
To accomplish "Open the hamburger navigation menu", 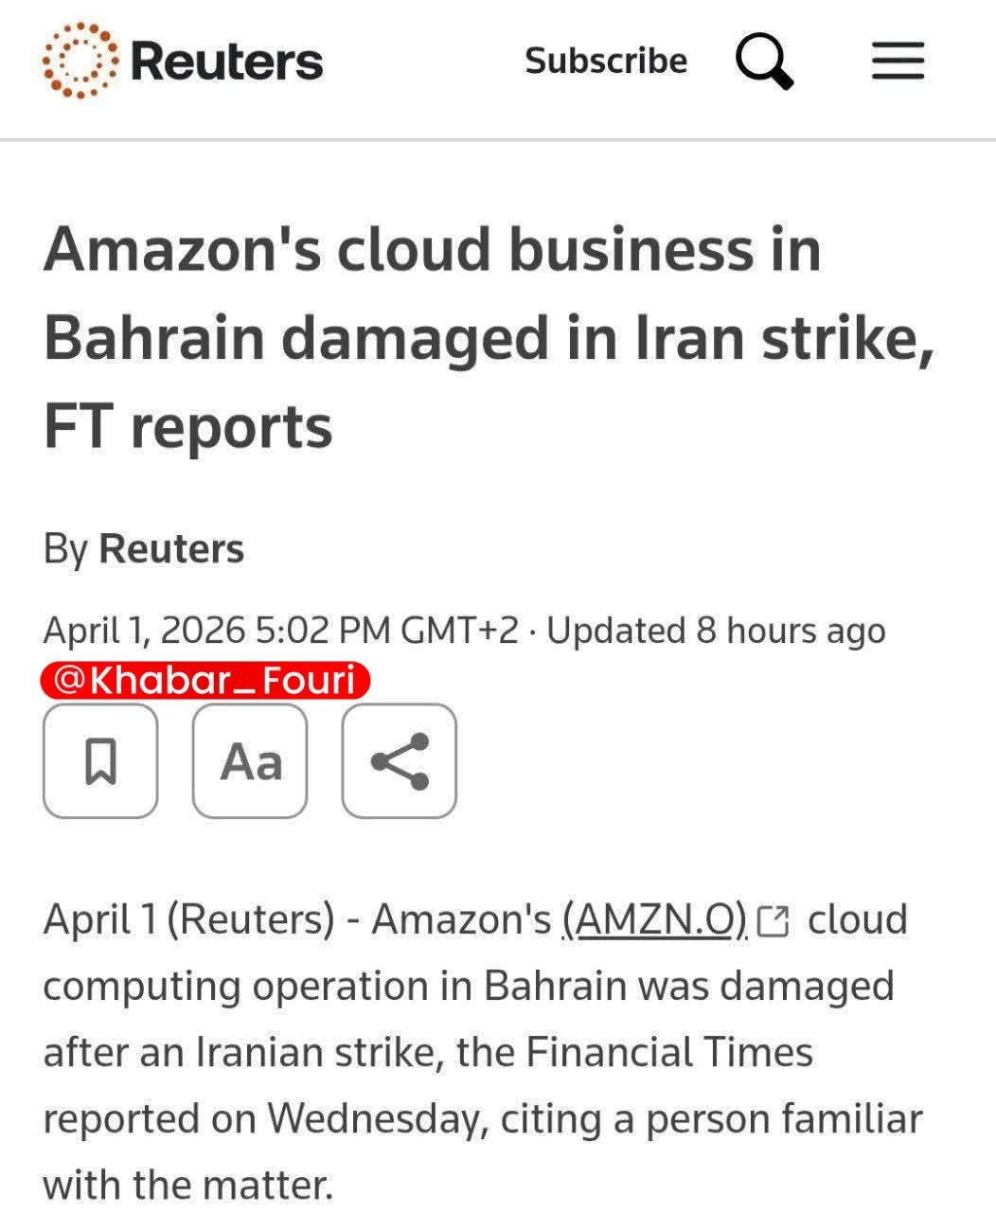I will coord(898,62).
